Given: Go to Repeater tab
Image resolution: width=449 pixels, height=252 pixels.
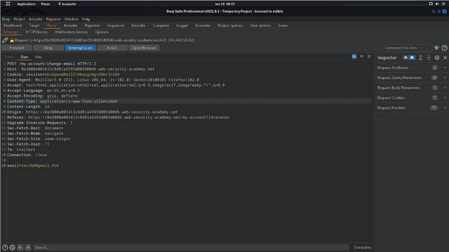Looking at the screenshot, I should click(92, 25).
